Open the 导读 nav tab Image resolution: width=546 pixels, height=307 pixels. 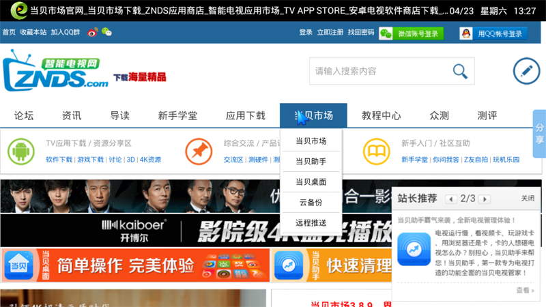pyautogui.click(x=120, y=115)
